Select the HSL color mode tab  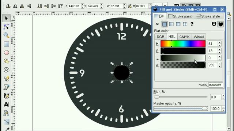172,36
